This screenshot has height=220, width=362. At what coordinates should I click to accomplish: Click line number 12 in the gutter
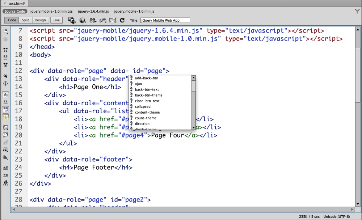tap(18, 71)
